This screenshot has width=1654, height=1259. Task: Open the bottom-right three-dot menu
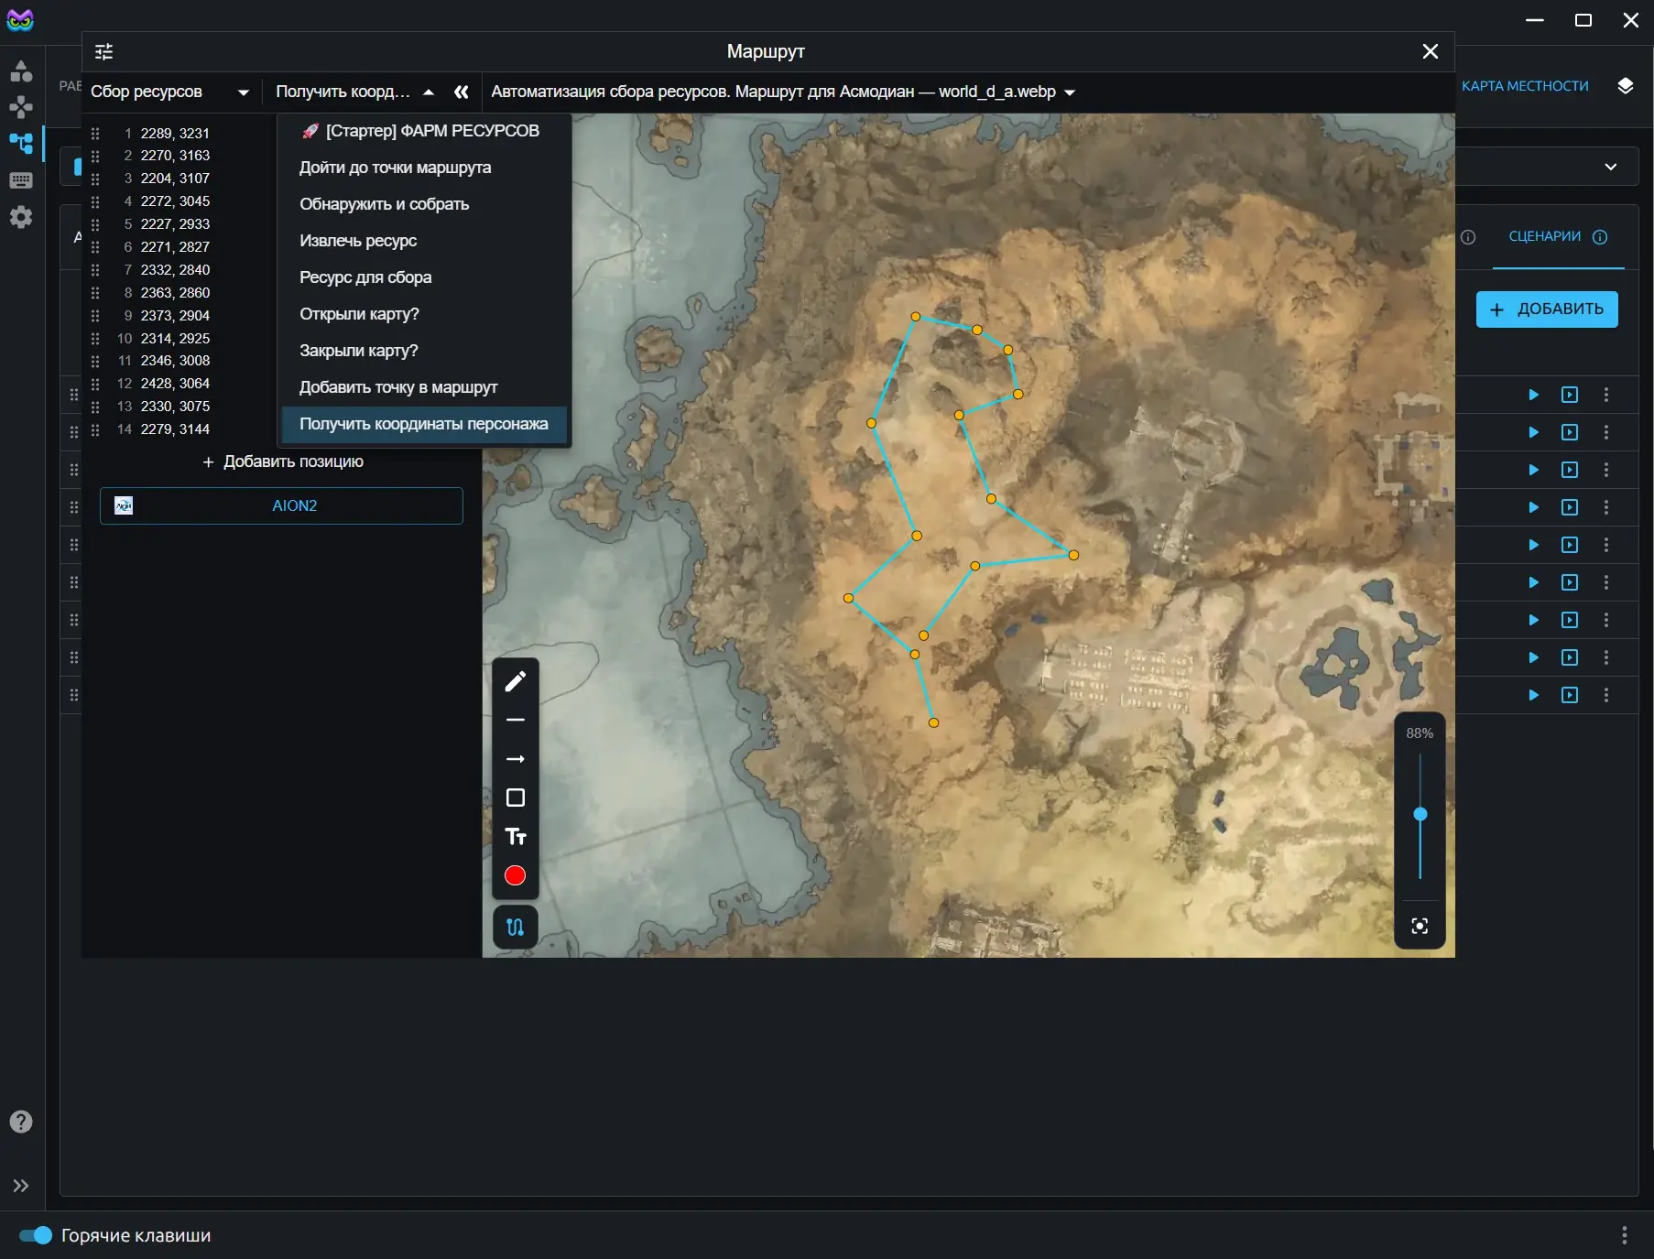point(1625,1235)
